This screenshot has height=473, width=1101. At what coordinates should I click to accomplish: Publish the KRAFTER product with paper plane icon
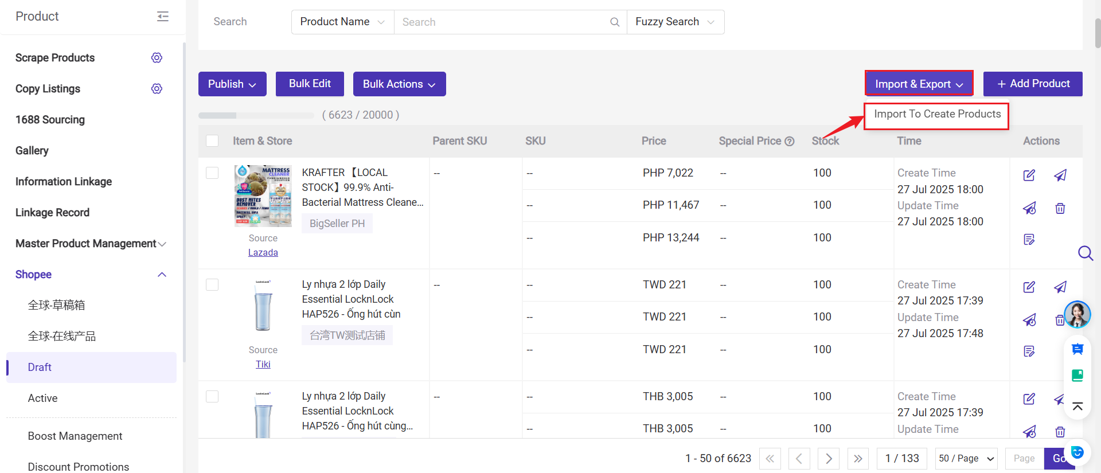pyautogui.click(x=1060, y=175)
